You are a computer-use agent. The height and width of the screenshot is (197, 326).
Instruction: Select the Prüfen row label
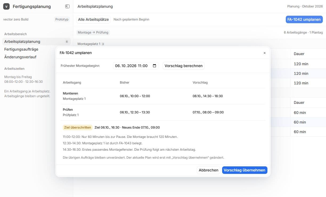68,110
